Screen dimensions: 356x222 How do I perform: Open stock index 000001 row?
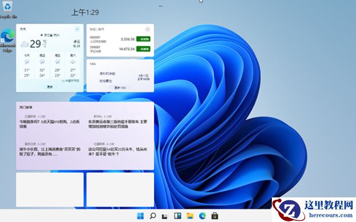point(120,39)
